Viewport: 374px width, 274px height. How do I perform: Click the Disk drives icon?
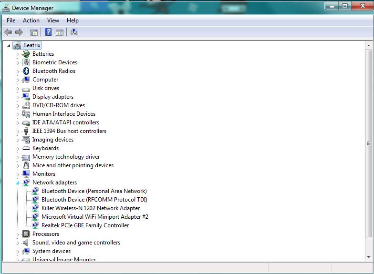[x=26, y=90]
